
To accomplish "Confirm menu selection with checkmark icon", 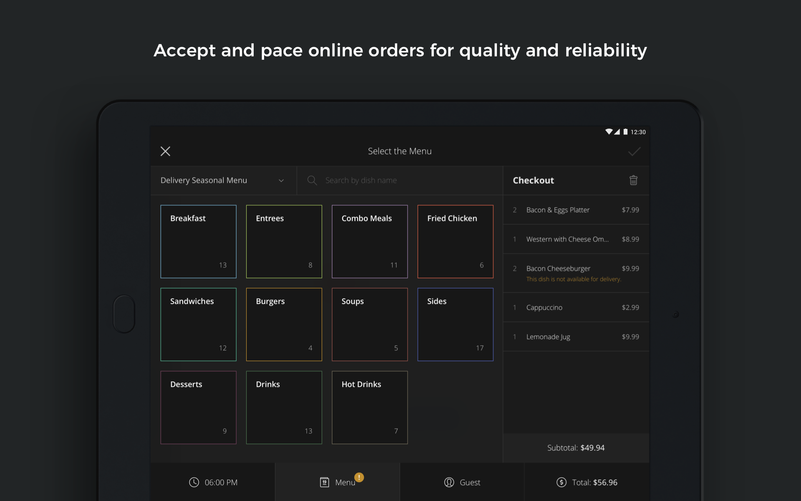I will (x=634, y=151).
